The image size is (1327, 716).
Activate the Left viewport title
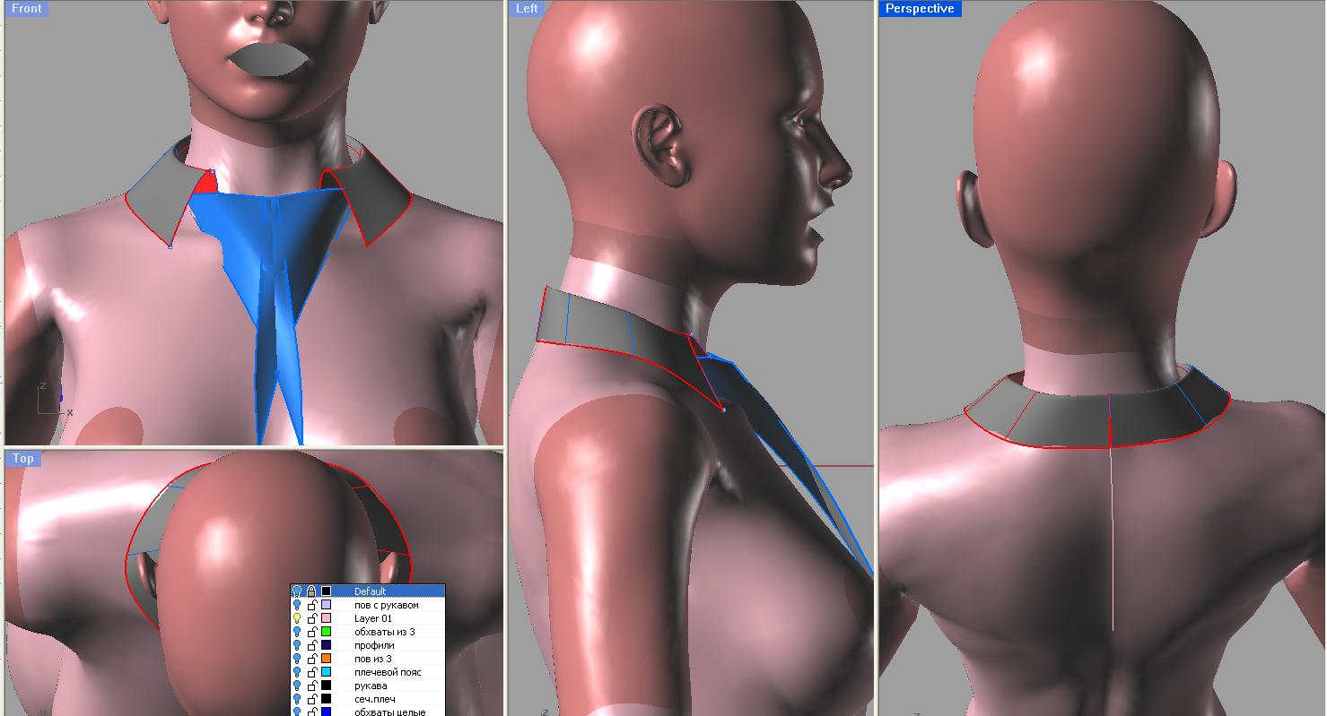tap(527, 8)
